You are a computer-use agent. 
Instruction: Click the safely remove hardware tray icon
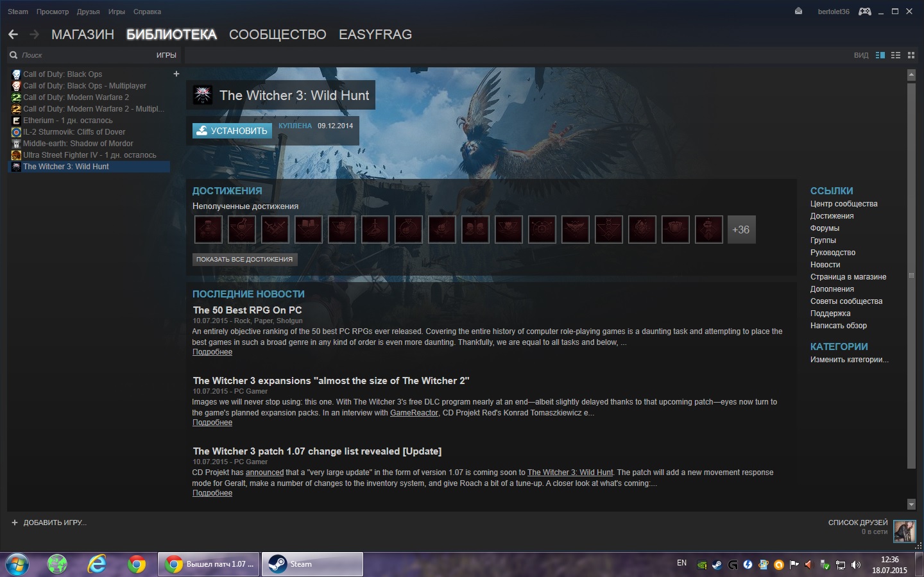825,565
